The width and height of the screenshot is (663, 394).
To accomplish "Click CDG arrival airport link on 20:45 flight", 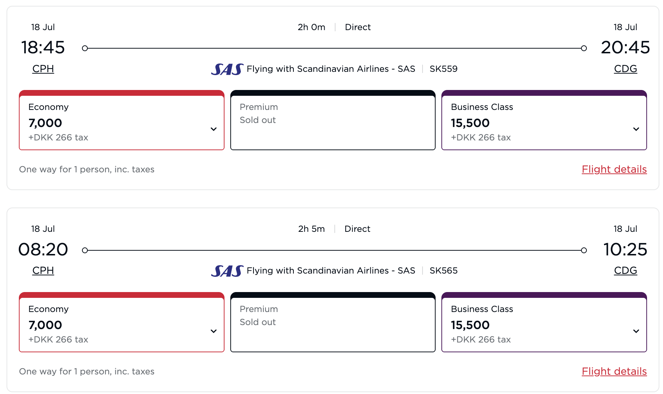I will pyautogui.click(x=625, y=69).
